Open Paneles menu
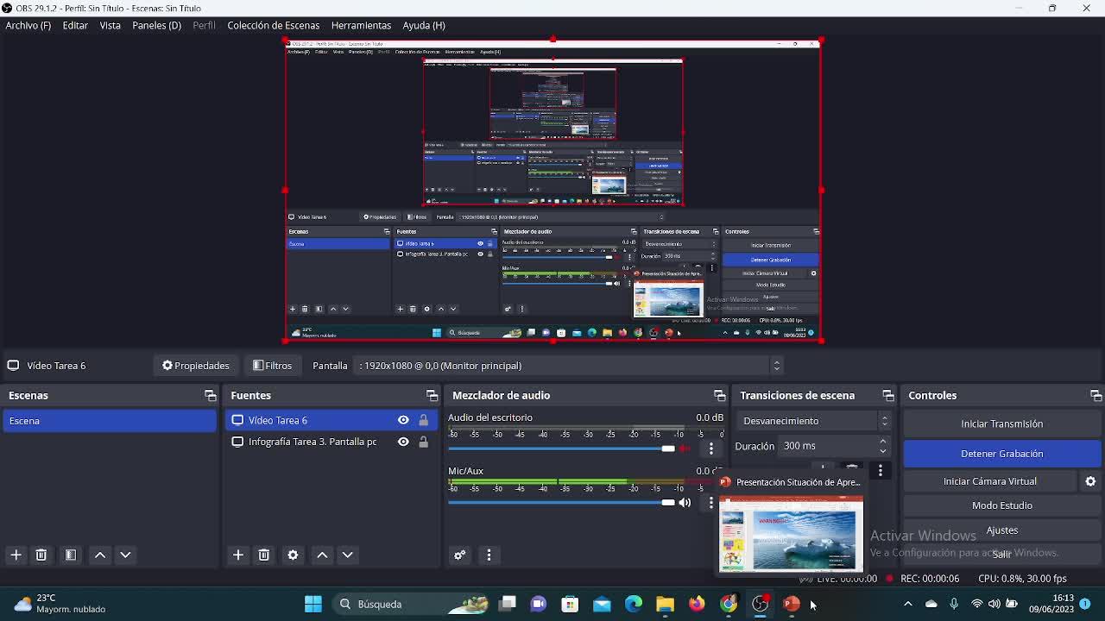 [x=156, y=25]
